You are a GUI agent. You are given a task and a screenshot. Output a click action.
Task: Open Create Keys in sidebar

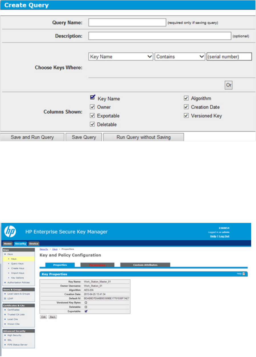[x=18, y=268]
